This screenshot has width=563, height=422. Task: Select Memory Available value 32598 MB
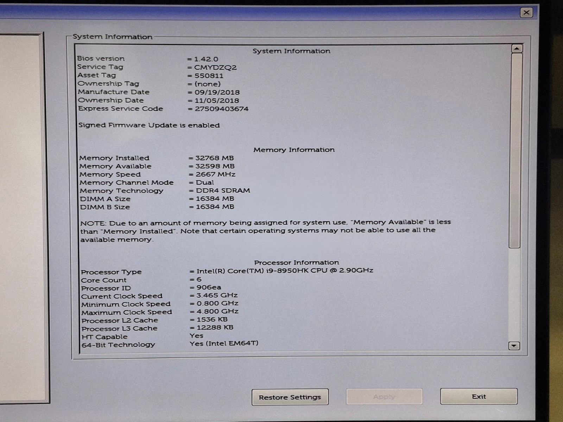click(215, 166)
